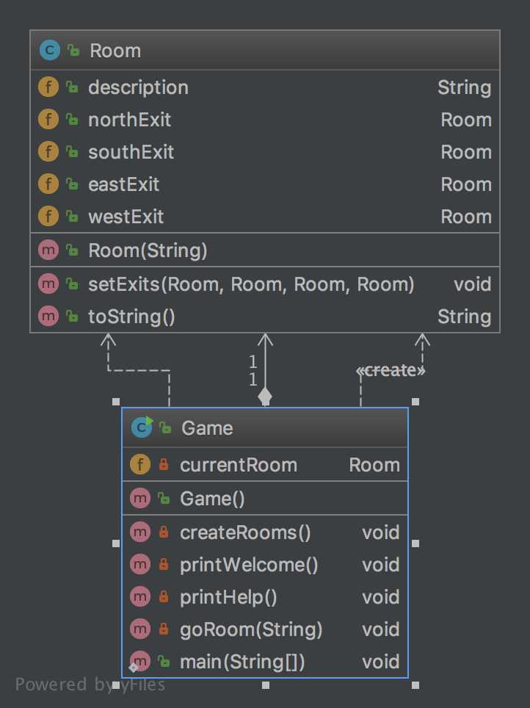
Task: Click the private lock icon beside goRoom(String)
Action: (164, 629)
